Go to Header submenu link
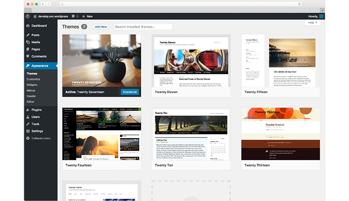Viewport: 349px width, 201px height. click(31, 96)
